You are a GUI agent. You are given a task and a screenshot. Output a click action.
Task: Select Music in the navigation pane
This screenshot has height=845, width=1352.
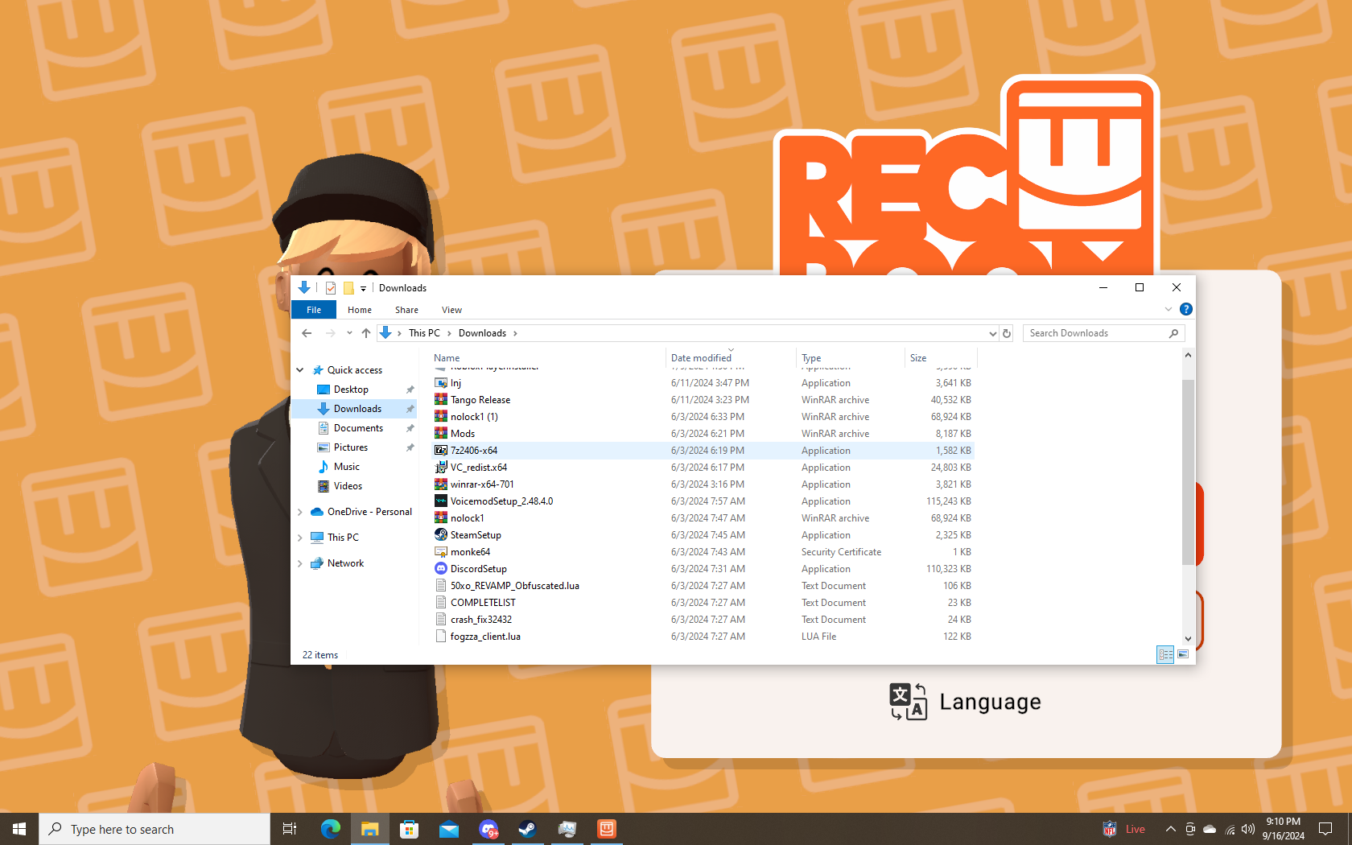347,467
